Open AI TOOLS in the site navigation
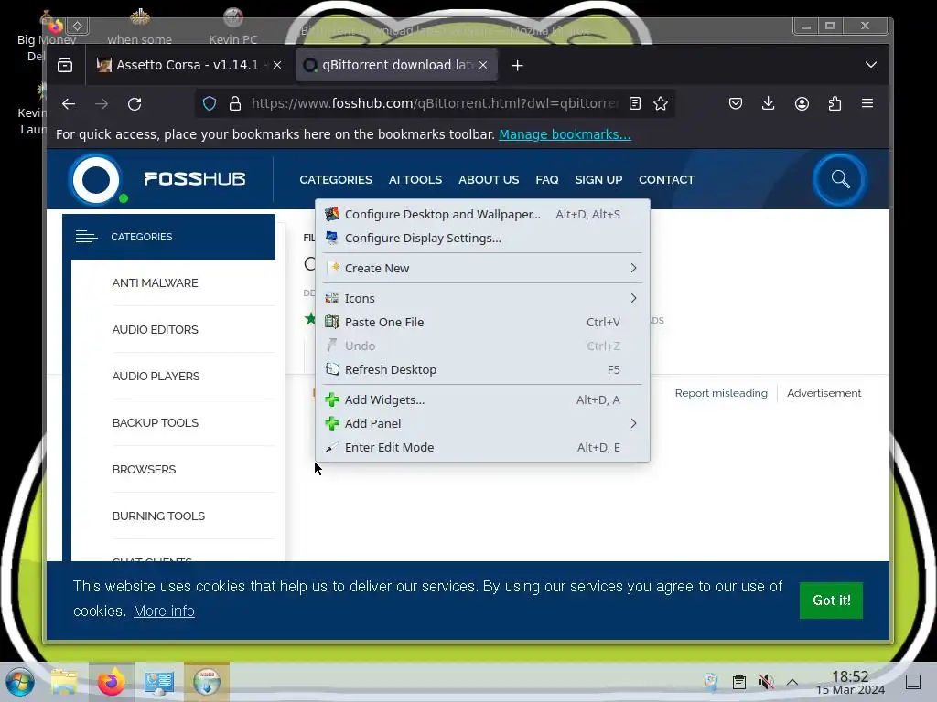The width and height of the screenshot is (937, 702). pos(415,180)
